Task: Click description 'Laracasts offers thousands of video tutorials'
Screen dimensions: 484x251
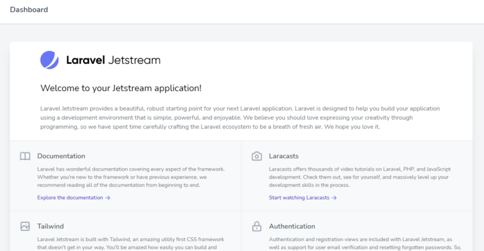Action: [360, 177]
